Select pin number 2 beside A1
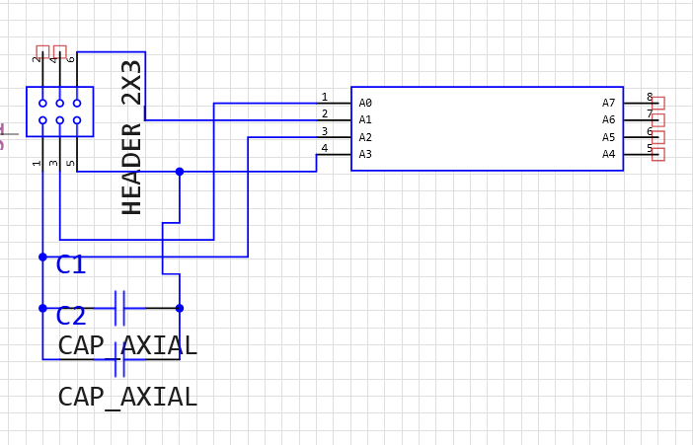This screenshot has width=693, height=445. pos(325,114)
